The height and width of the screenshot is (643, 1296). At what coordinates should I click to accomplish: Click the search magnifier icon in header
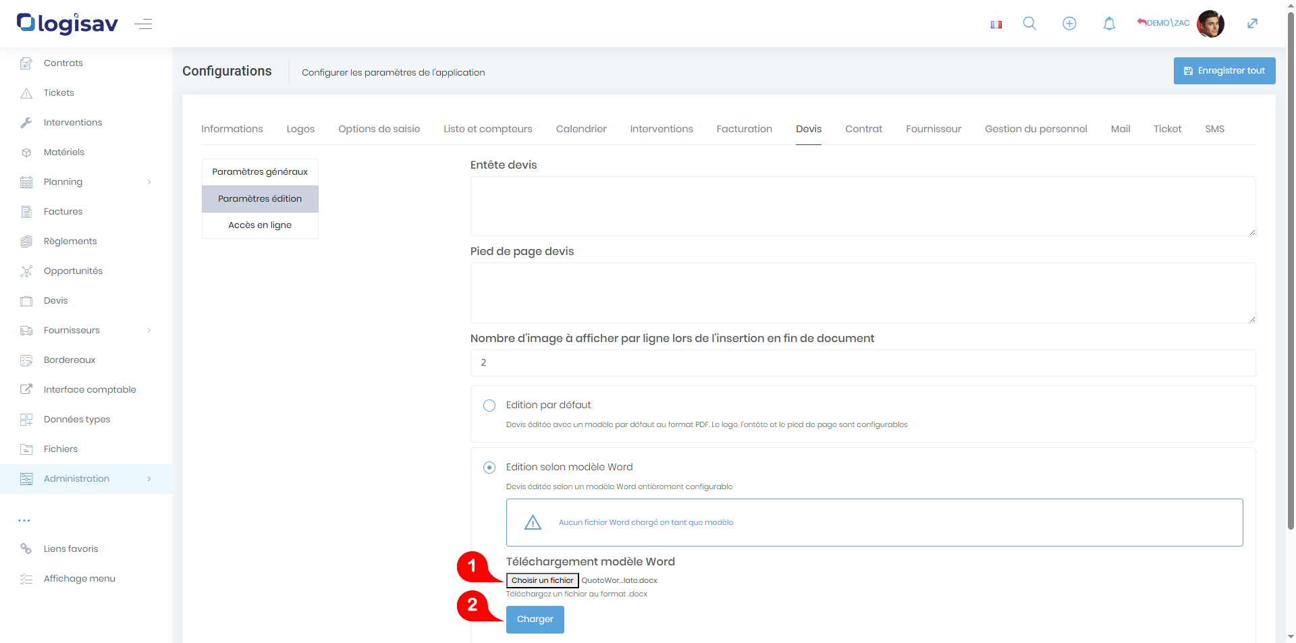click(1029, 24)
